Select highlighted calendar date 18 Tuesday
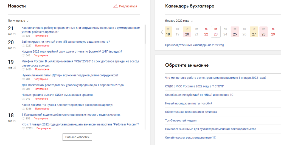Screen dimensions: 281x145 168,32
